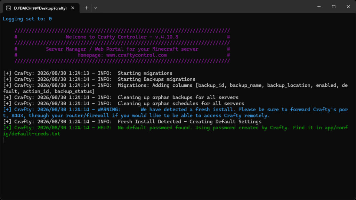The width and height of the screenshot is (356, 200).
Task: Close the terminal window
Action: point(348,7)
